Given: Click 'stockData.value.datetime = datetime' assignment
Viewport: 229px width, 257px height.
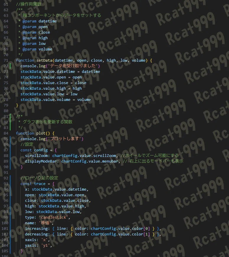Looking at the screenshot, I should (x=60, y=72).
